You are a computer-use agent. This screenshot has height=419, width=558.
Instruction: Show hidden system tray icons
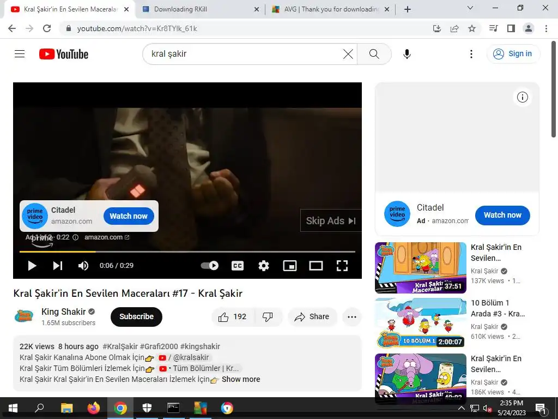coord(461,408)
